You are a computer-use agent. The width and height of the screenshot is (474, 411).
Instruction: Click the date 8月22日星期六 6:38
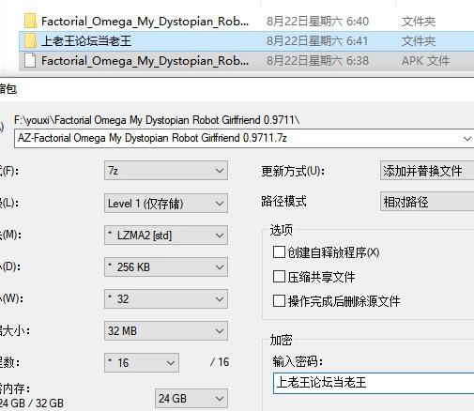(x=317, y=61)
